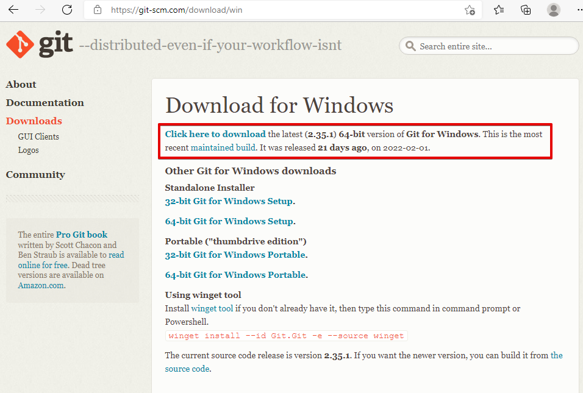Reload the page with the refresh icon
This screenshot has width=583, height=393.
(67, 10)
